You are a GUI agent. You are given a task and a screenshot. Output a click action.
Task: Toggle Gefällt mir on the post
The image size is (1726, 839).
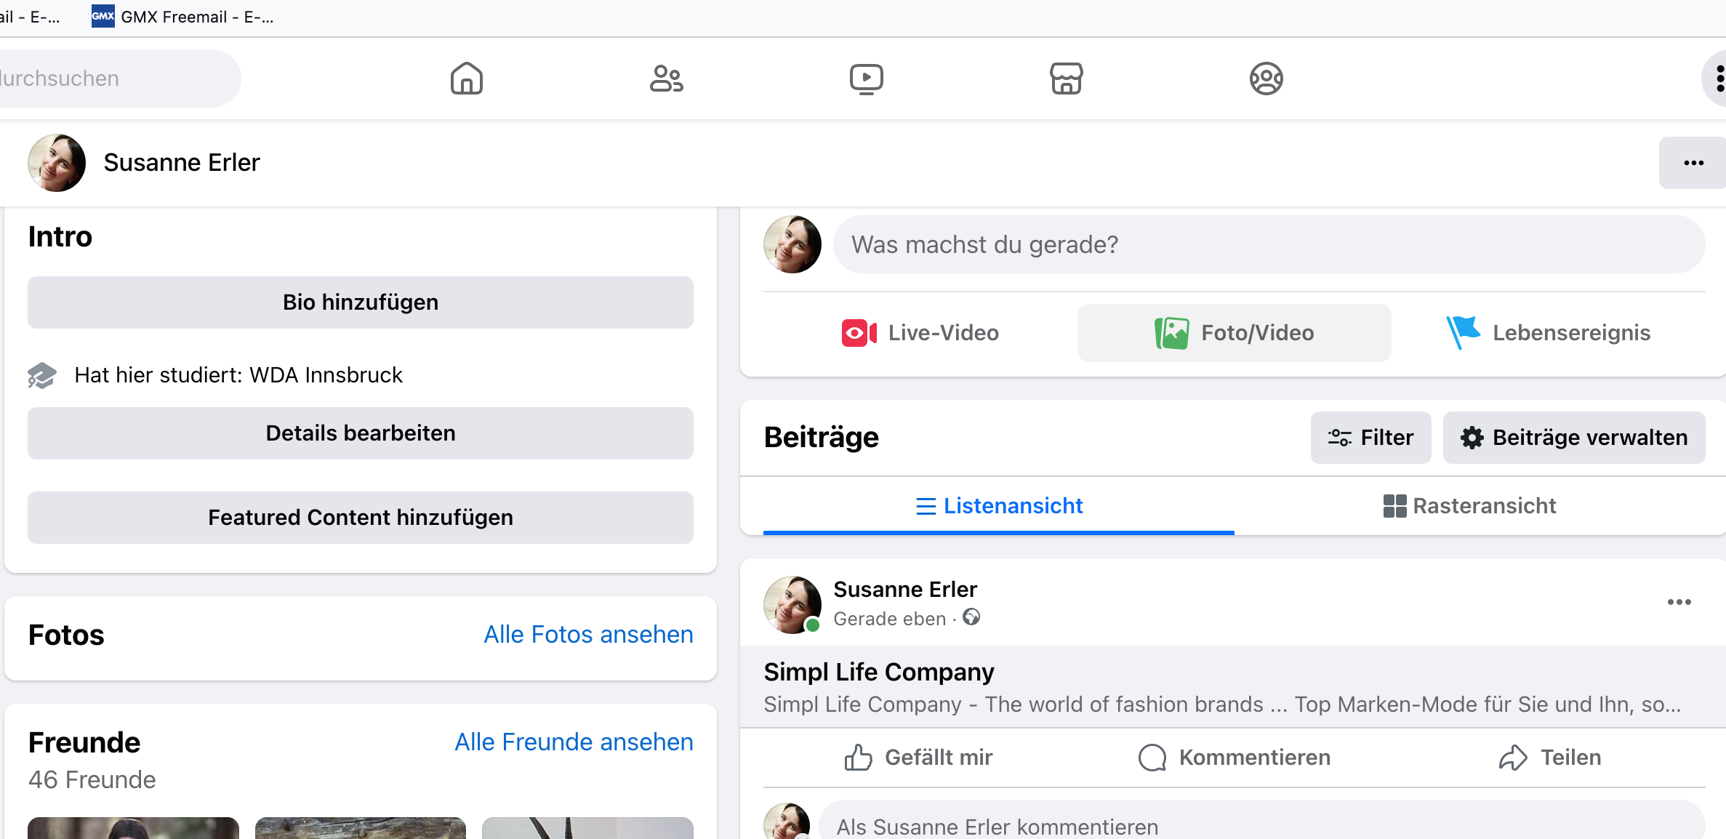[919, 758]
